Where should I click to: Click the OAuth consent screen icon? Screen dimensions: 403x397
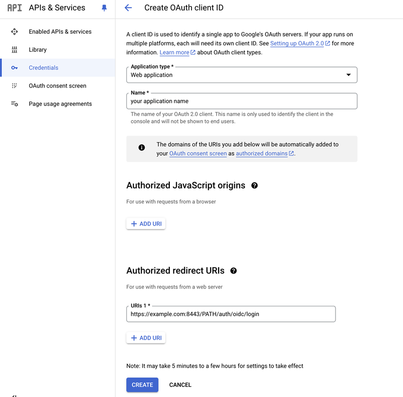(15, 86)
